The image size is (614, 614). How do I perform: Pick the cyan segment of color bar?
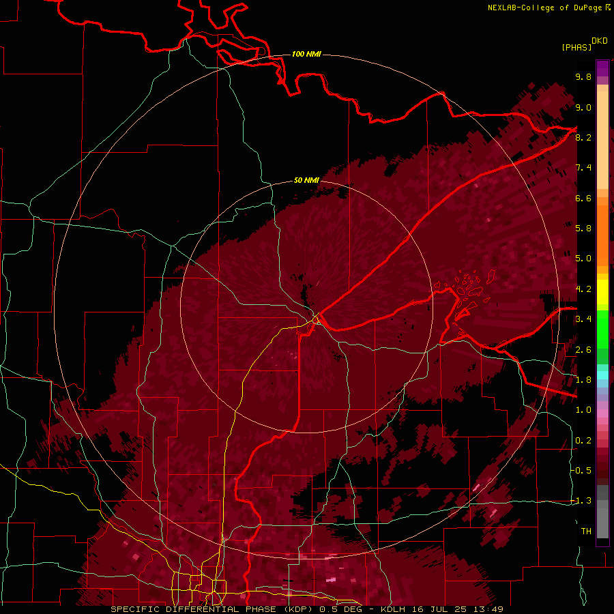pyautogui.click(x=602, y=375)
